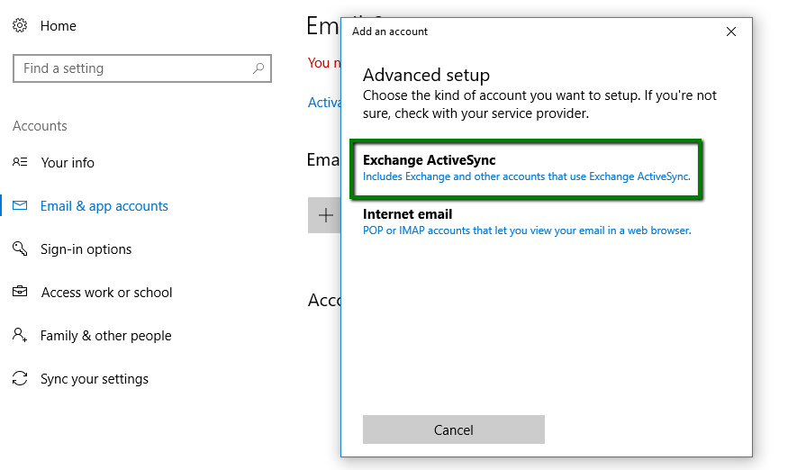The image size is (797, 470).
Task: Select Email & app accounts entry
Action: [104, 206]
